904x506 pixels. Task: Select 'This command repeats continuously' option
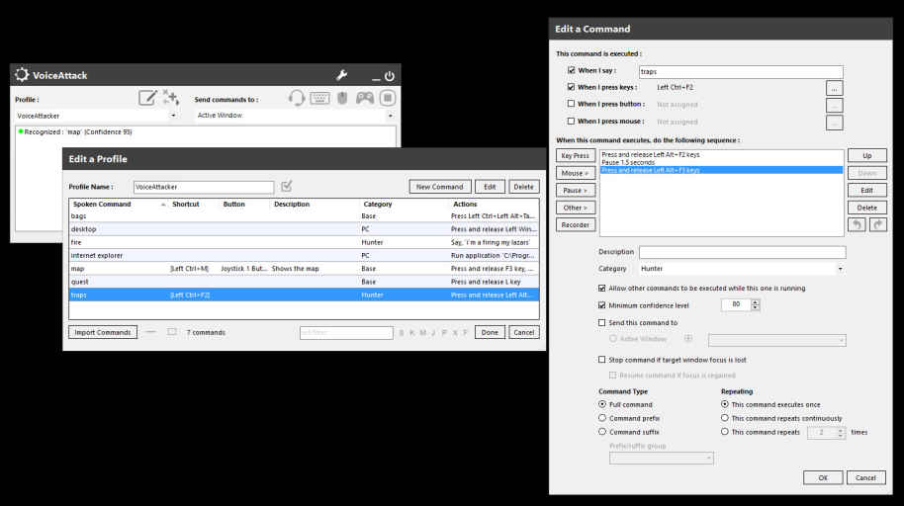point(725,418)
